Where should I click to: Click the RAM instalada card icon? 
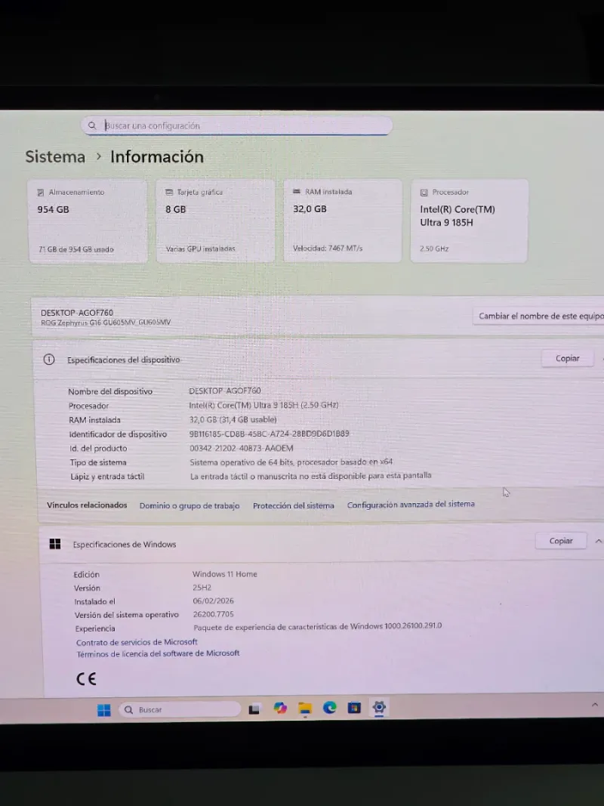tap(297, 191)
